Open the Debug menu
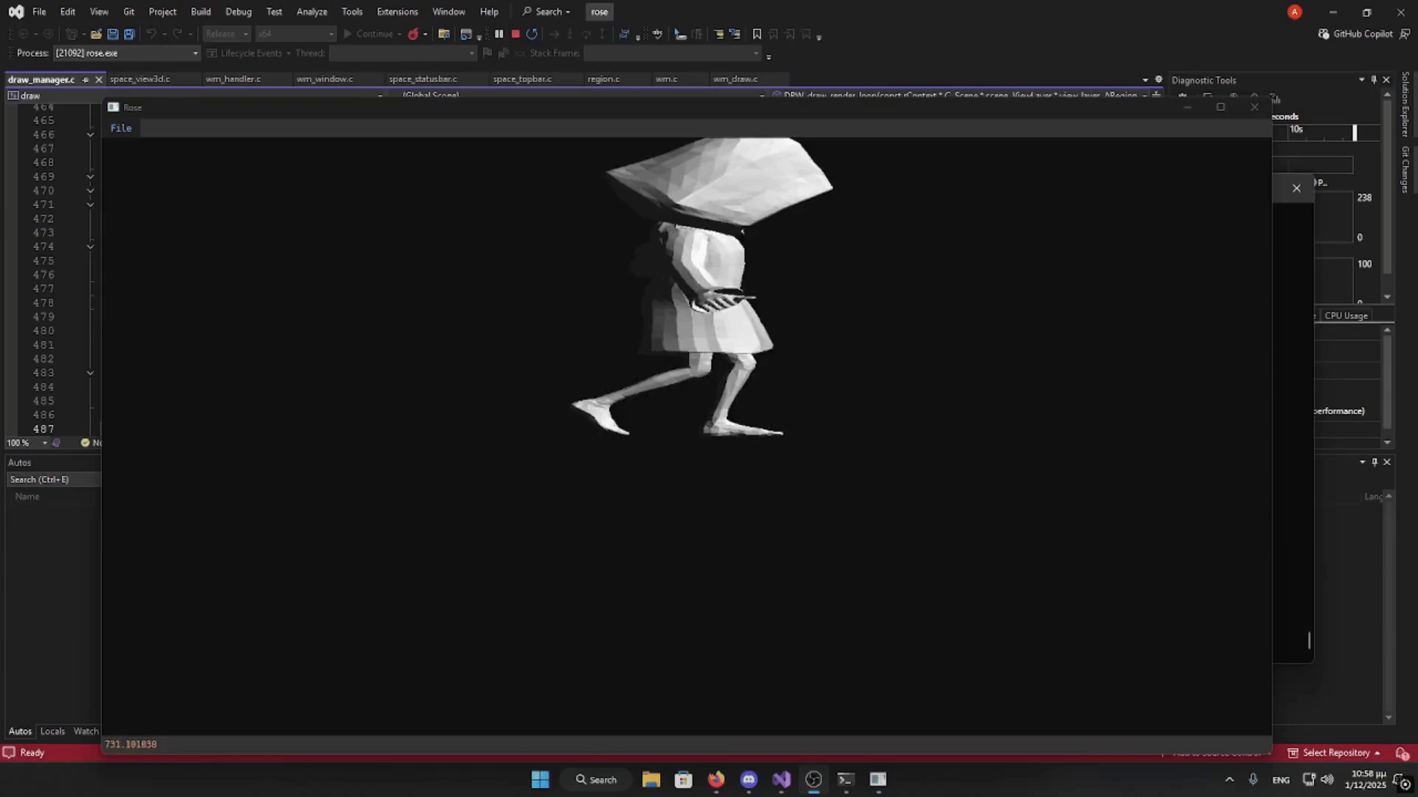 238,12
